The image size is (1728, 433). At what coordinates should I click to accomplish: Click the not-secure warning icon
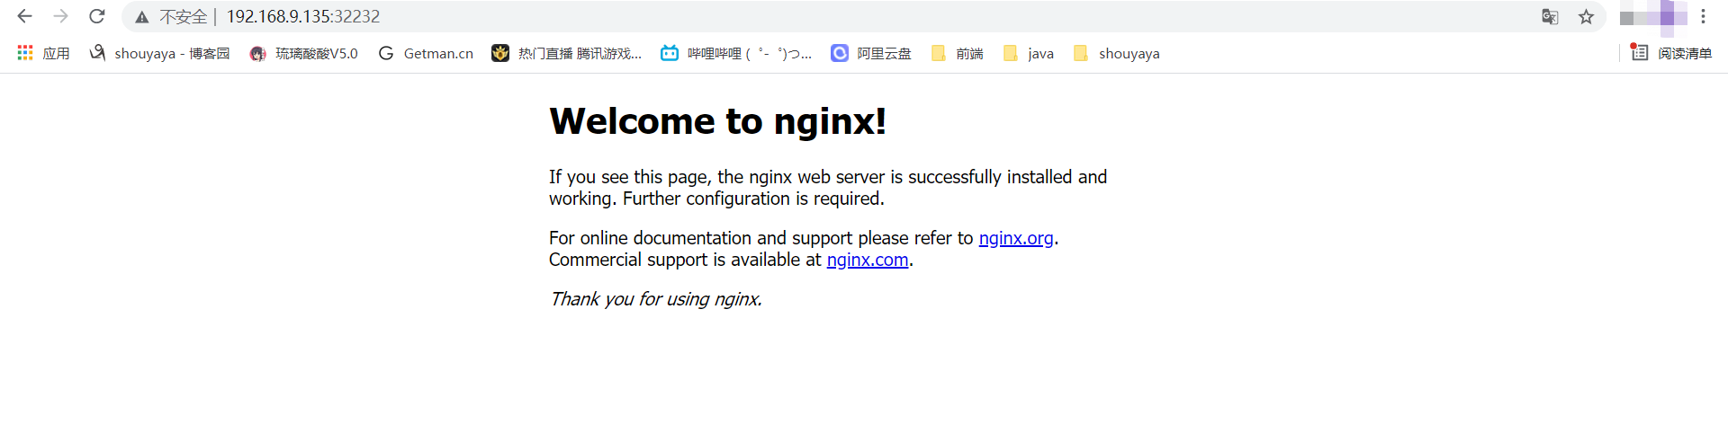[142, 17]
